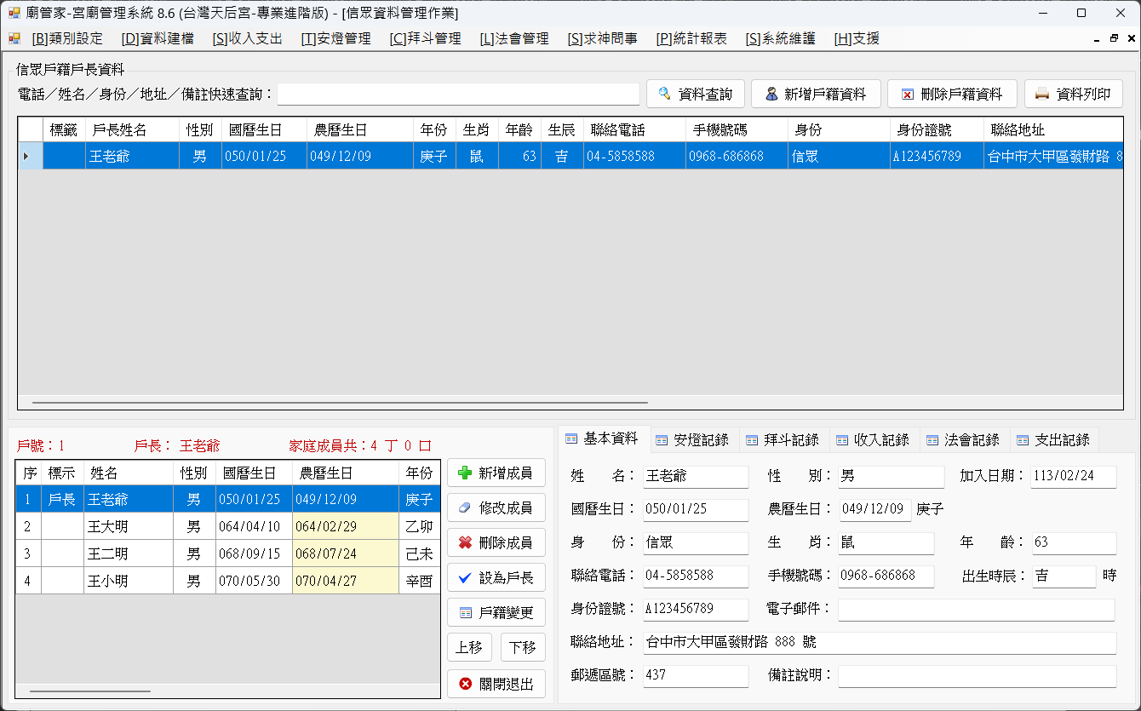Click lunar birthday cell 070/04/27
The image size is (1141, 711).
[x=345, y=581]
